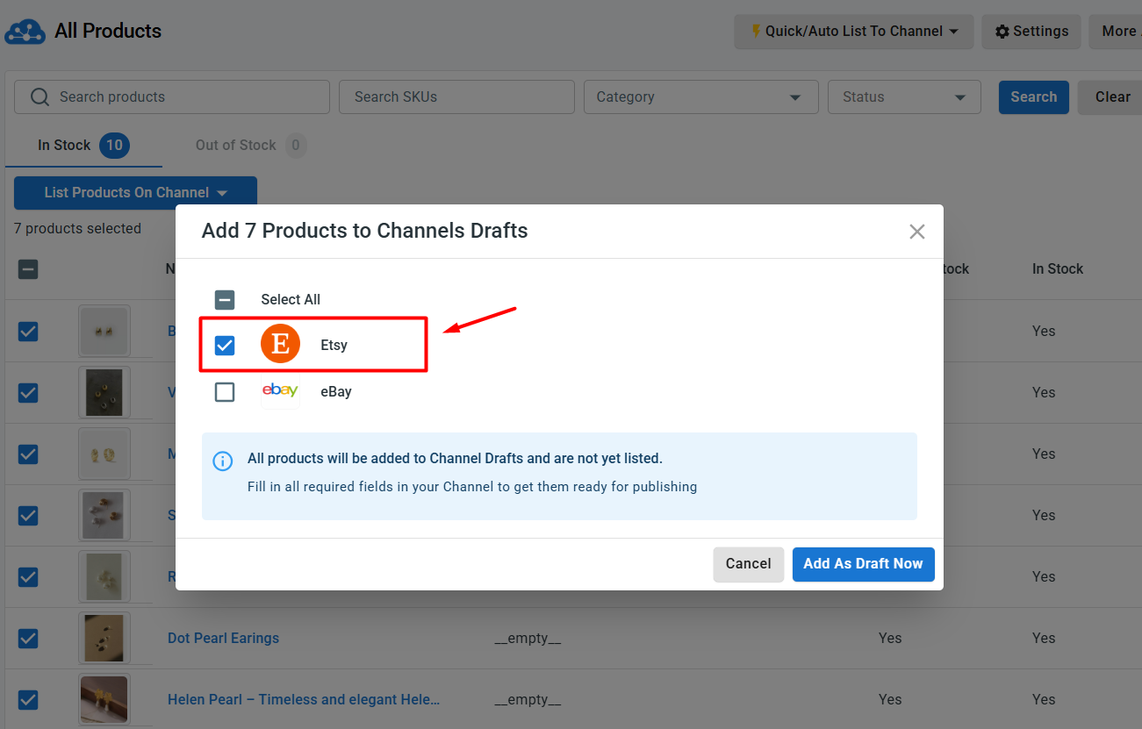Switch to the In Stock tab
The image size is (1142, 729).
coord(83,145)
